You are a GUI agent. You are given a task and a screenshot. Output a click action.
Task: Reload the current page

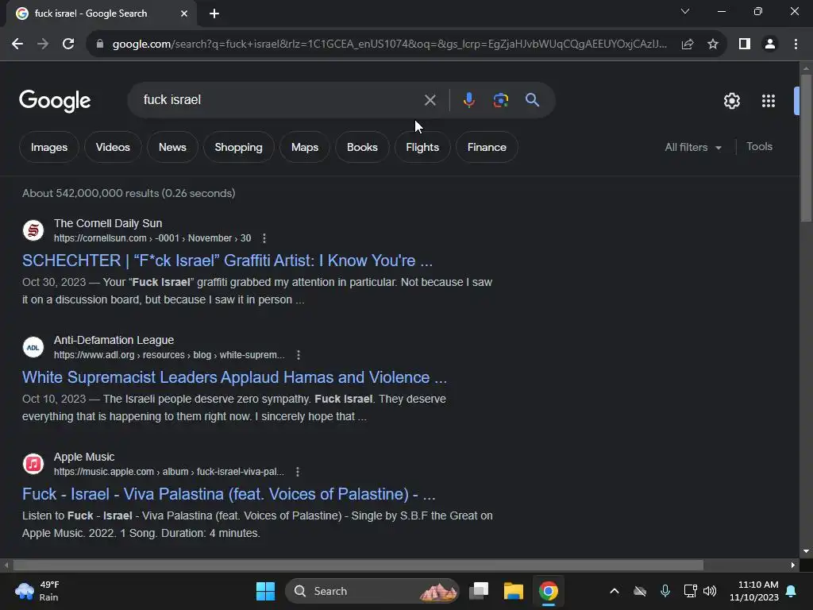pos(68,44)
